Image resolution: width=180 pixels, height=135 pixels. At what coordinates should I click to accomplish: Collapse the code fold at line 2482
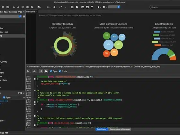tap(35, 79)
